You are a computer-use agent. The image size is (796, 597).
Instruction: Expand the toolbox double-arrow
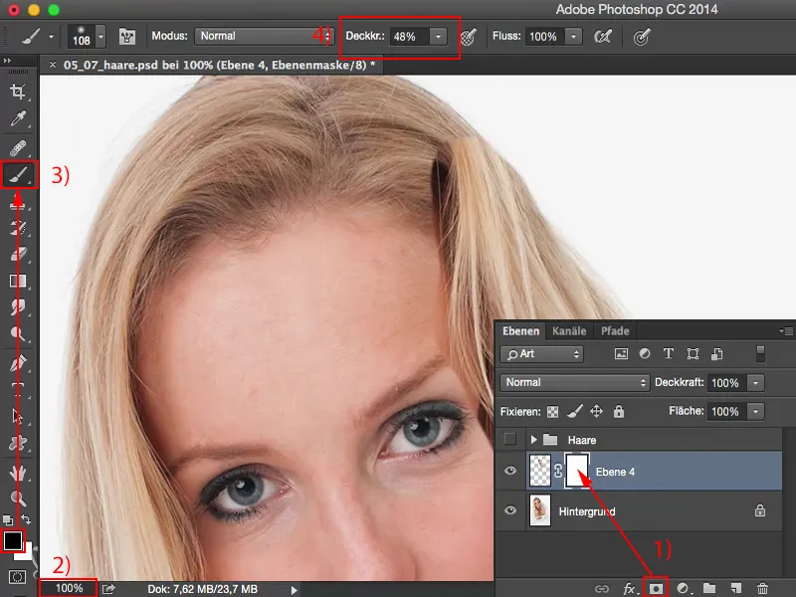point(7,61)
